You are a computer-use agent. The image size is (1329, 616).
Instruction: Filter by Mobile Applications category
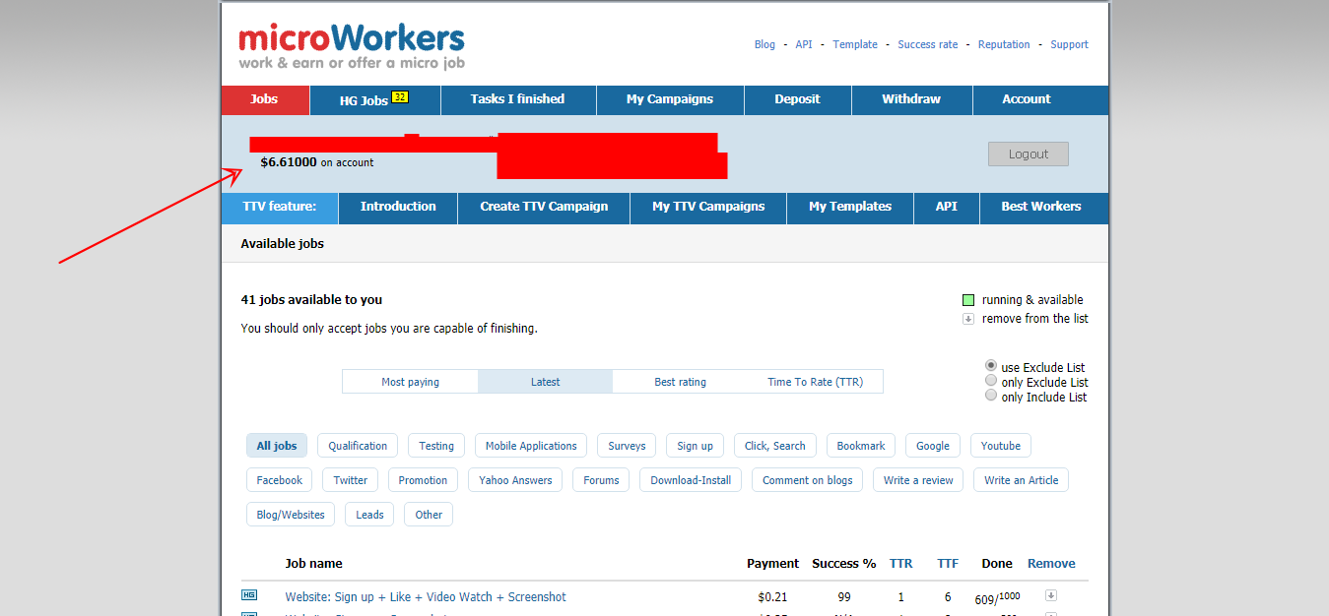[x=531, y=446]
